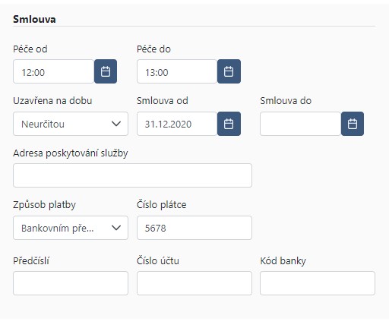The width and height of the screenshot is (389, 328).
Task: Click the Smlouva od calendar icon
Action: tap(229, 124)
